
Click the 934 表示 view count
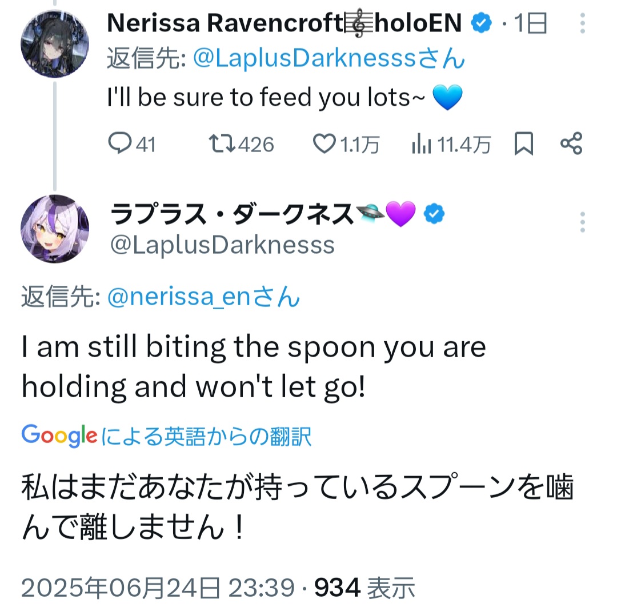tap(364, 588)
